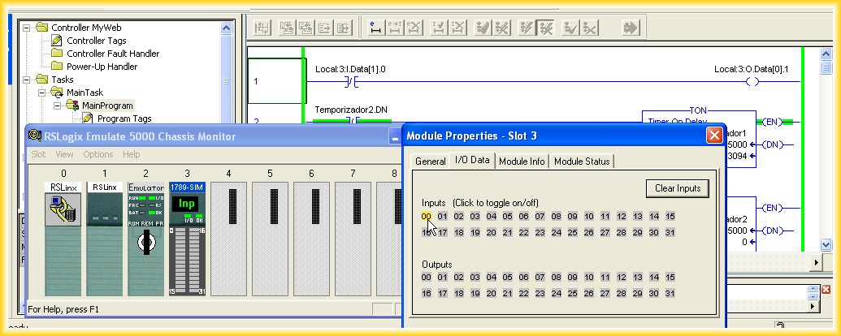Viewport: 841px width, 336px height.
Task: Click the RSLinx module icon in slot 0
Action: (63, 210)
